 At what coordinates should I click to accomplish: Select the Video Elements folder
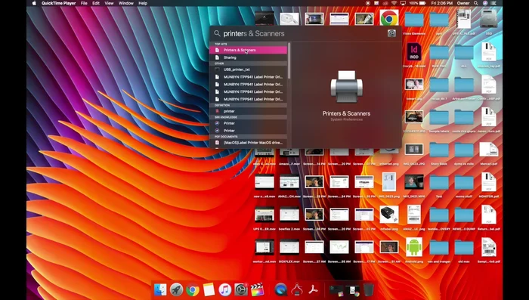point(414,20)
